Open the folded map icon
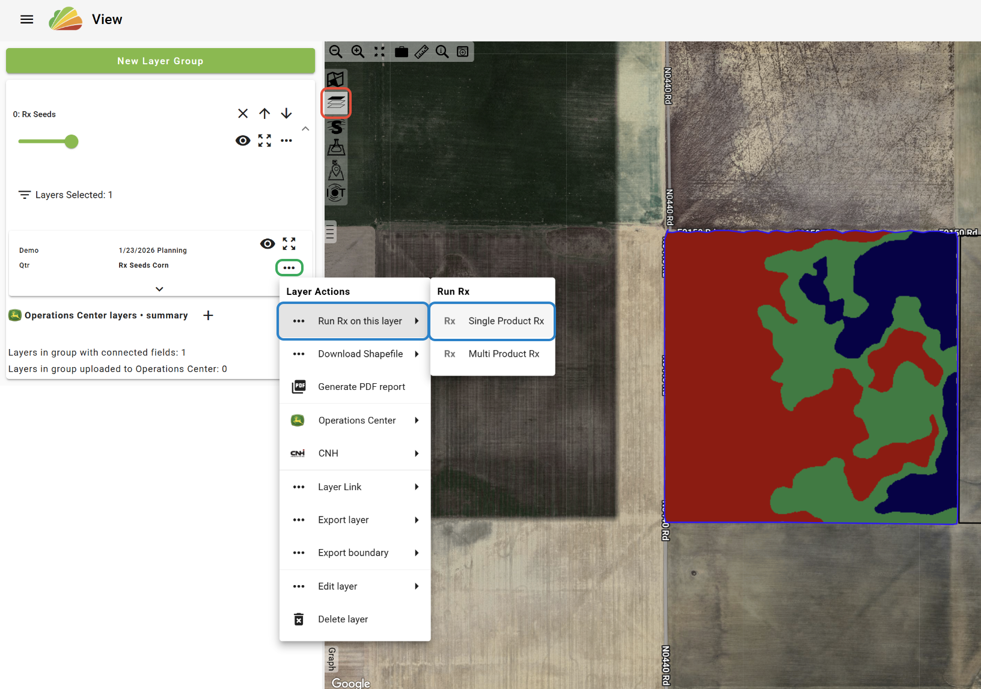 (335, 79)
